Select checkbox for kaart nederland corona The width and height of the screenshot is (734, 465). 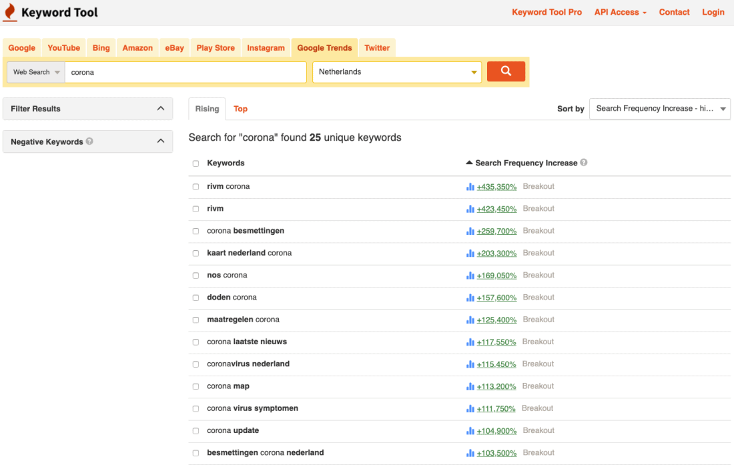click(196, 253)
